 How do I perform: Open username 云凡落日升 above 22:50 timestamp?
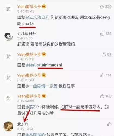coord(27,34)
